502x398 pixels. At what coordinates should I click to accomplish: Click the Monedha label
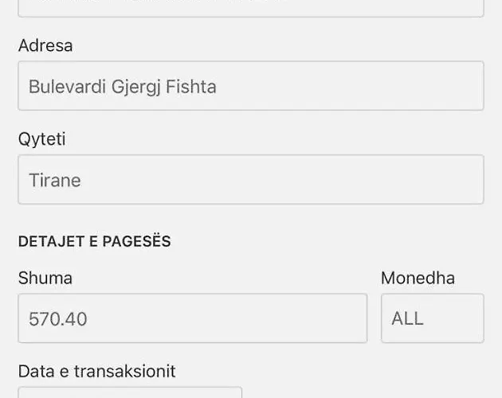click(x=418, y=278)
